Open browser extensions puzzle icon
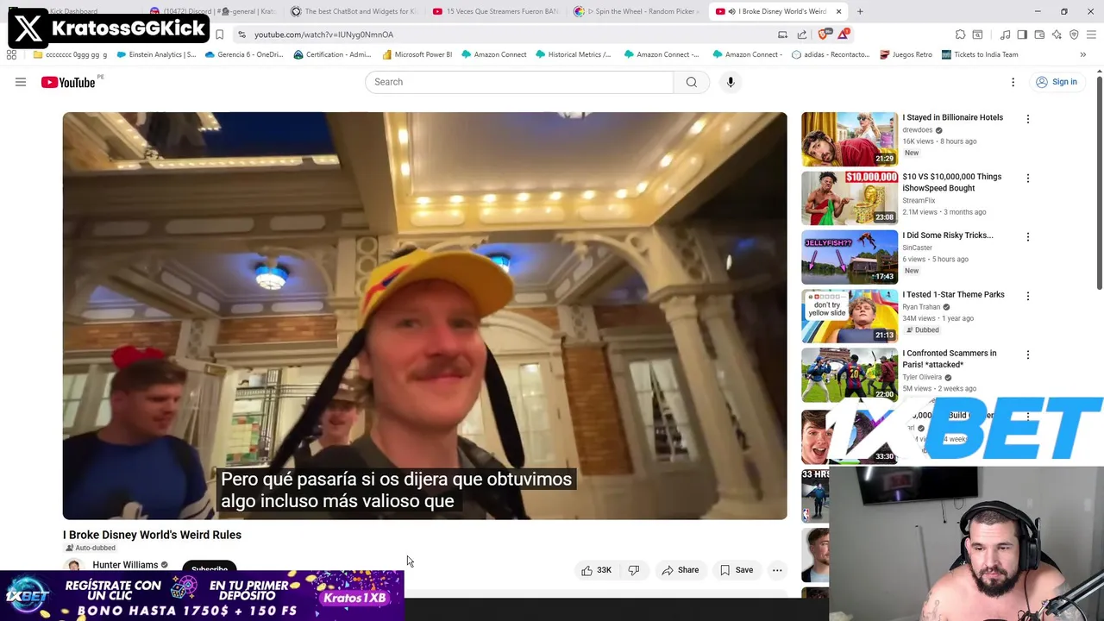This screenshot has height=621, width=1104. coord(960,34)
